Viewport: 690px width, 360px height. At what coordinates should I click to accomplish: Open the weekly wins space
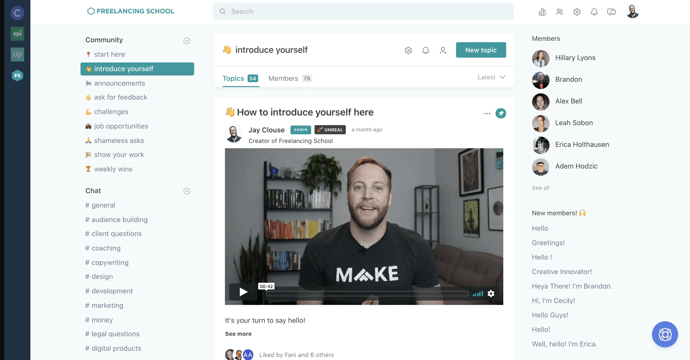tap(113, 169)
